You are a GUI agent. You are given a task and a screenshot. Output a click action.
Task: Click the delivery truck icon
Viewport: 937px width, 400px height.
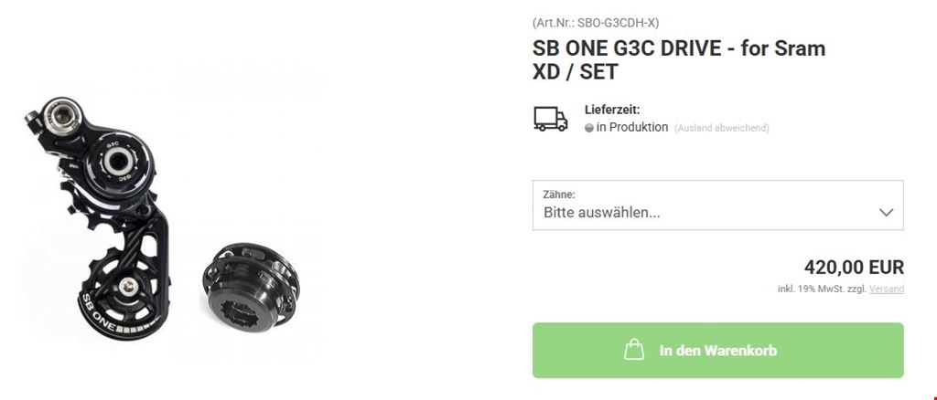550,120
